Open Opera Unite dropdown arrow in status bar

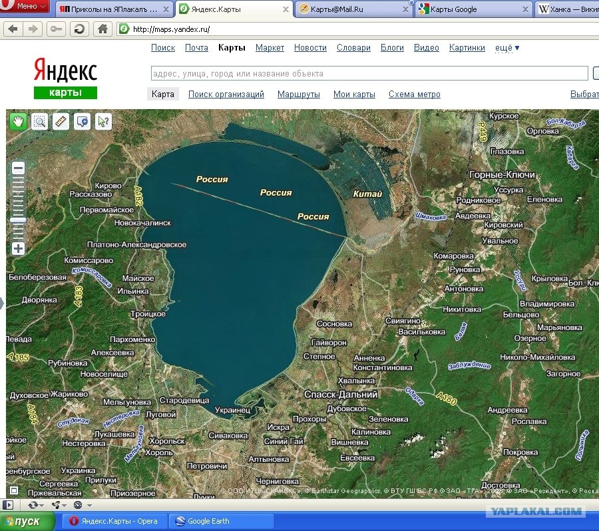click(x=64, y=506)
